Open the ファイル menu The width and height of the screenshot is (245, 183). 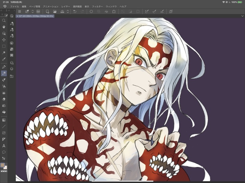click(x=14, y=6)
